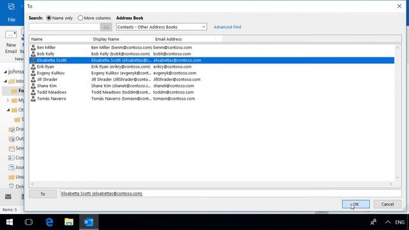Image resolution: width=409 pixels, height=230 pixels.
Task: Select the Elisabetta Scotti name entry
Action: point(52,60)
